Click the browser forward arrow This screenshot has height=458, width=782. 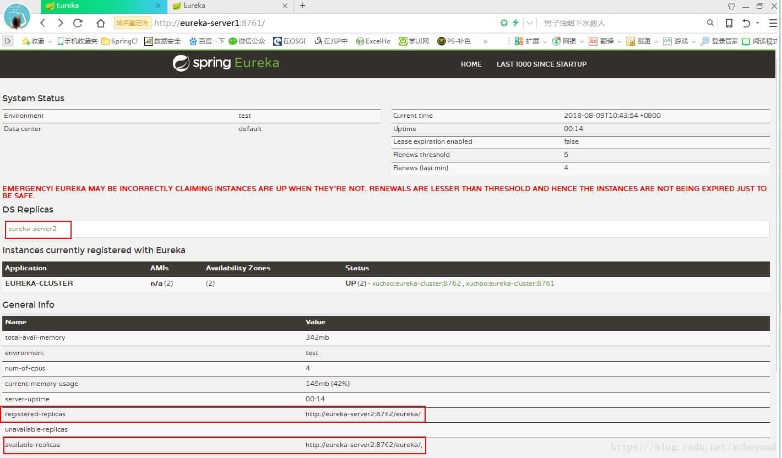point(61,23)
